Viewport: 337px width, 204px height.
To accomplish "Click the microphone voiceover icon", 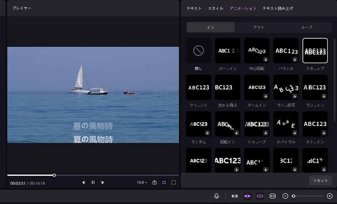I will (217, 196).
